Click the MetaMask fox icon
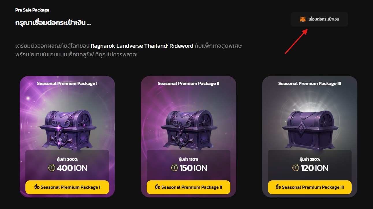This screenshot has width=373, height=209. [303, 19]
